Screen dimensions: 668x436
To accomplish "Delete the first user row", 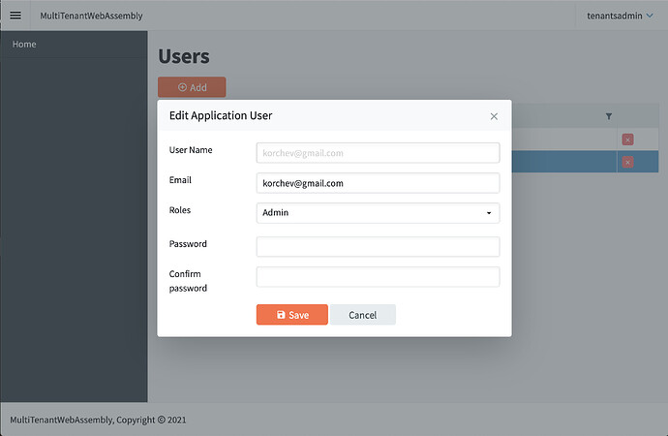I will tap(627, 140).
